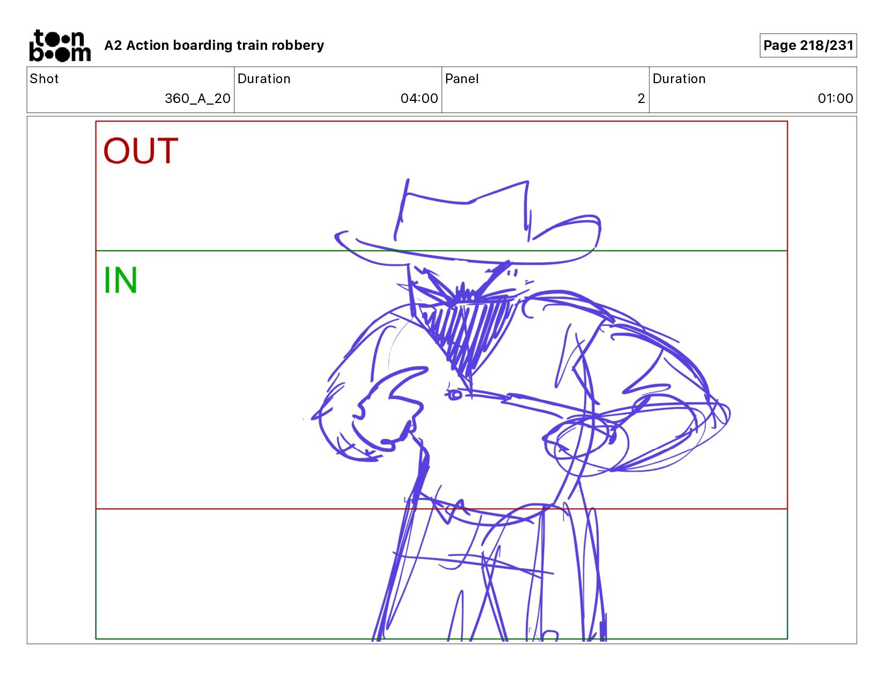
Task: Select the shot value '360_A_20'
Action: coord(197,99)
